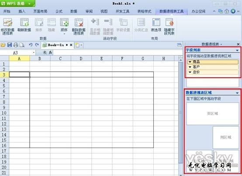Click in the formula bar input
242x176 pixels.
pyautogui.click(x=118, y=52)
